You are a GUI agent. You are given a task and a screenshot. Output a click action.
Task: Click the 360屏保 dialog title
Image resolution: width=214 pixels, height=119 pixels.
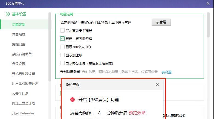[73, 85]
